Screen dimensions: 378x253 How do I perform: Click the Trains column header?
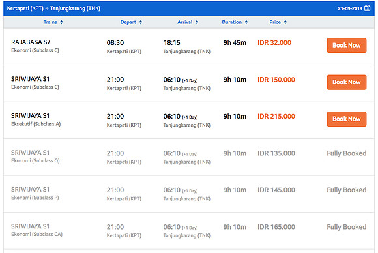50,22
